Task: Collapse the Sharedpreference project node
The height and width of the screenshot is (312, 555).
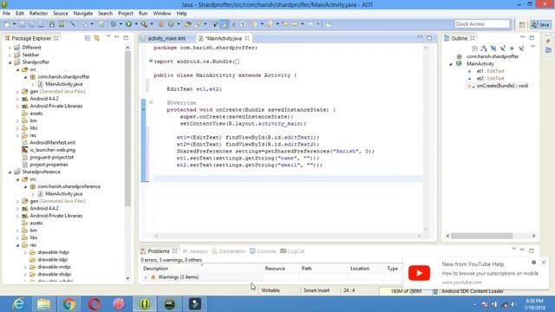Action: tap(10, 172)
